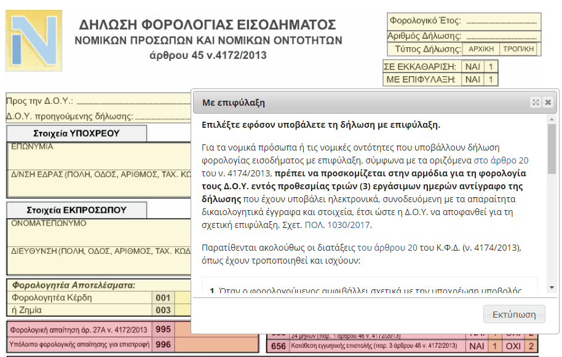This screenshot has height=357, width=562.
Task: Tick box 1 in the ΣΕ ΕΚΚΑΘΑΡΙΣΗ row
Action: coord(491,66)
